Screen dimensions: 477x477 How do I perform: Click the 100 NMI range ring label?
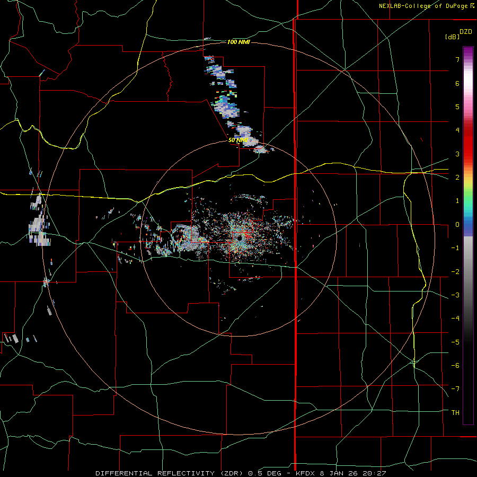tap(238, 42)
